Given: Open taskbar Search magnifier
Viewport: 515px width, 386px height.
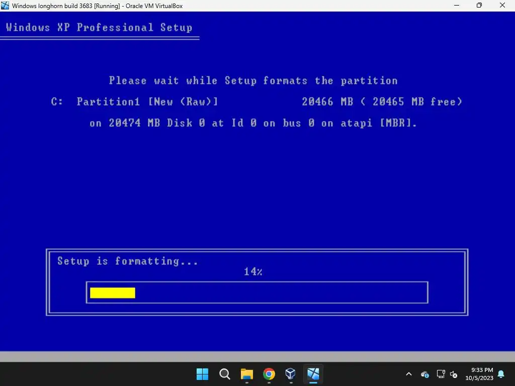Looking at the screenshot, I should [225, 374].
